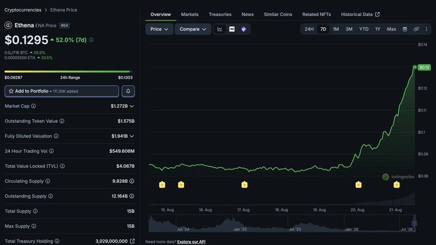
Task: Select 1M chart range
Action: tap(336, 29)
